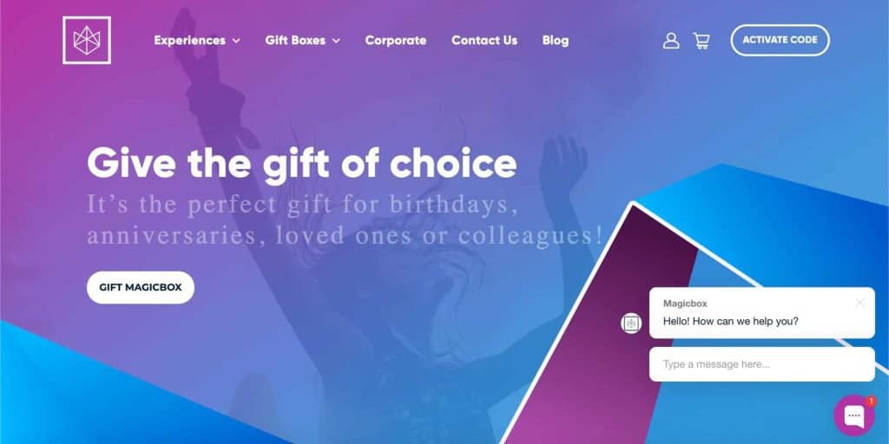Visit the Blog page
Image resolution: width=889 pixels, height=444 pixels.
[555, 40]
